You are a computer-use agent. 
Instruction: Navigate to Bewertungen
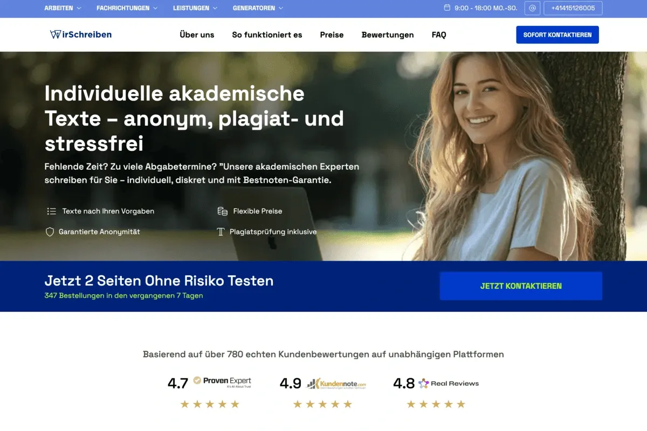(x=388, y=34)
